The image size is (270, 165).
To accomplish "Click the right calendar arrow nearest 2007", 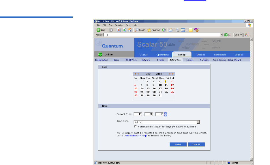I will 170,74.
